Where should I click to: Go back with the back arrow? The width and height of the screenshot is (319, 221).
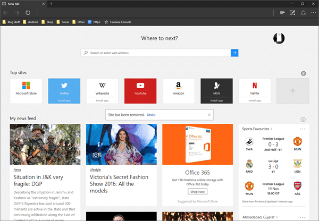click(5, 13)
